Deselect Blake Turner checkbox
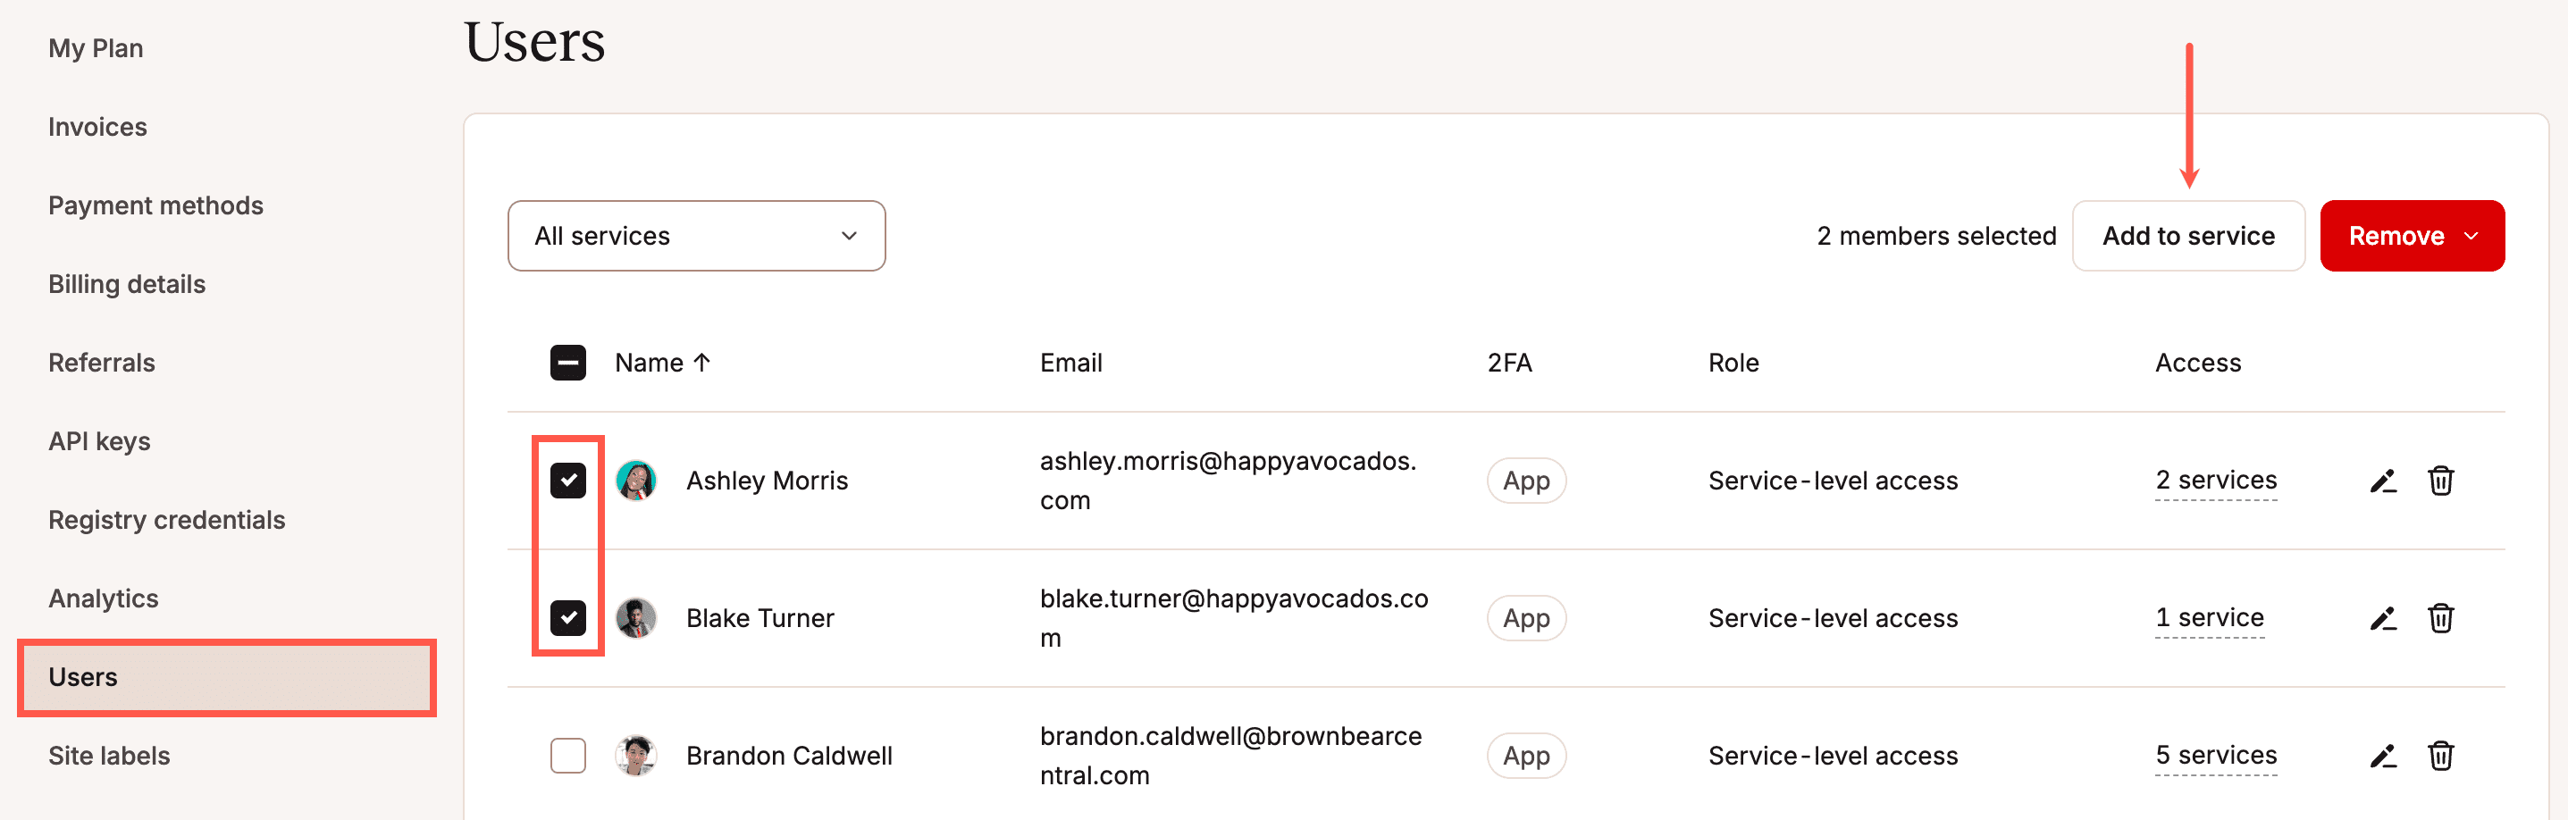The height and width of the screenshot is (820, 2568). tap(568, 618)
